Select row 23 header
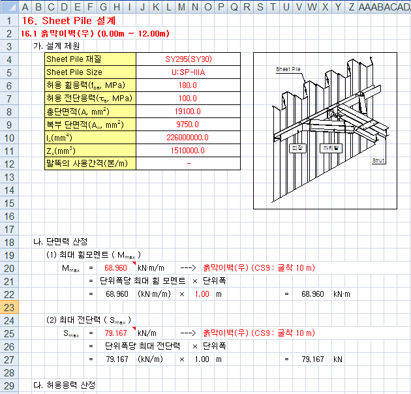The height and width of the screenshot is (394, 411). coord(9,307)
